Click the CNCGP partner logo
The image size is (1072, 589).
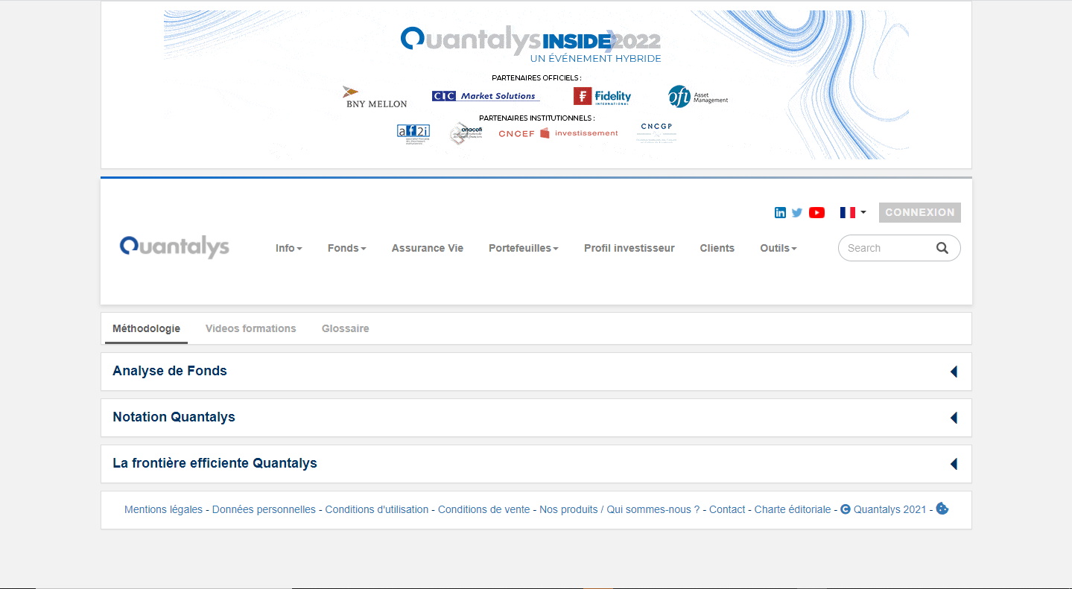click(x=657, y=133)
